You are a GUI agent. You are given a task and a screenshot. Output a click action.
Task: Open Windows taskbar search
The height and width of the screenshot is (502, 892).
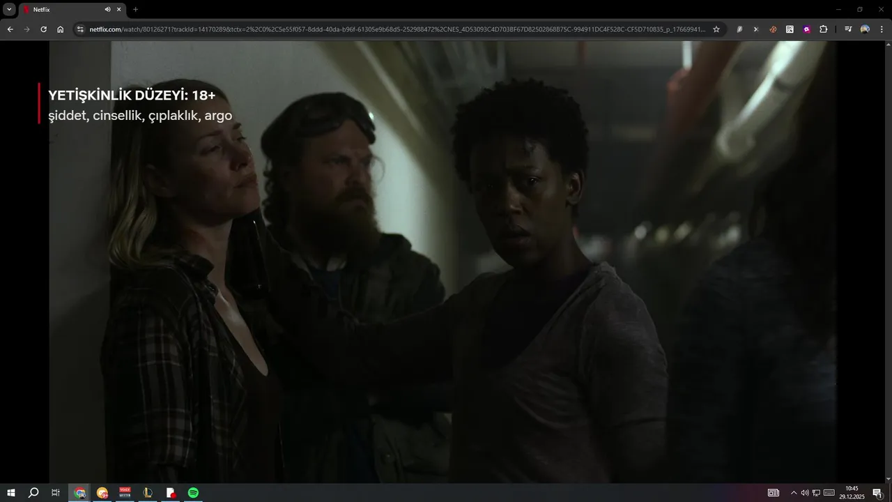[33, 493]
